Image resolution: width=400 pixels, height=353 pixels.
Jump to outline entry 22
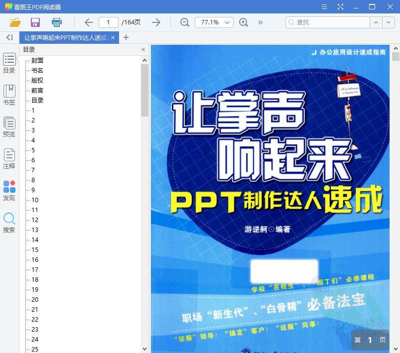point(35,319)
